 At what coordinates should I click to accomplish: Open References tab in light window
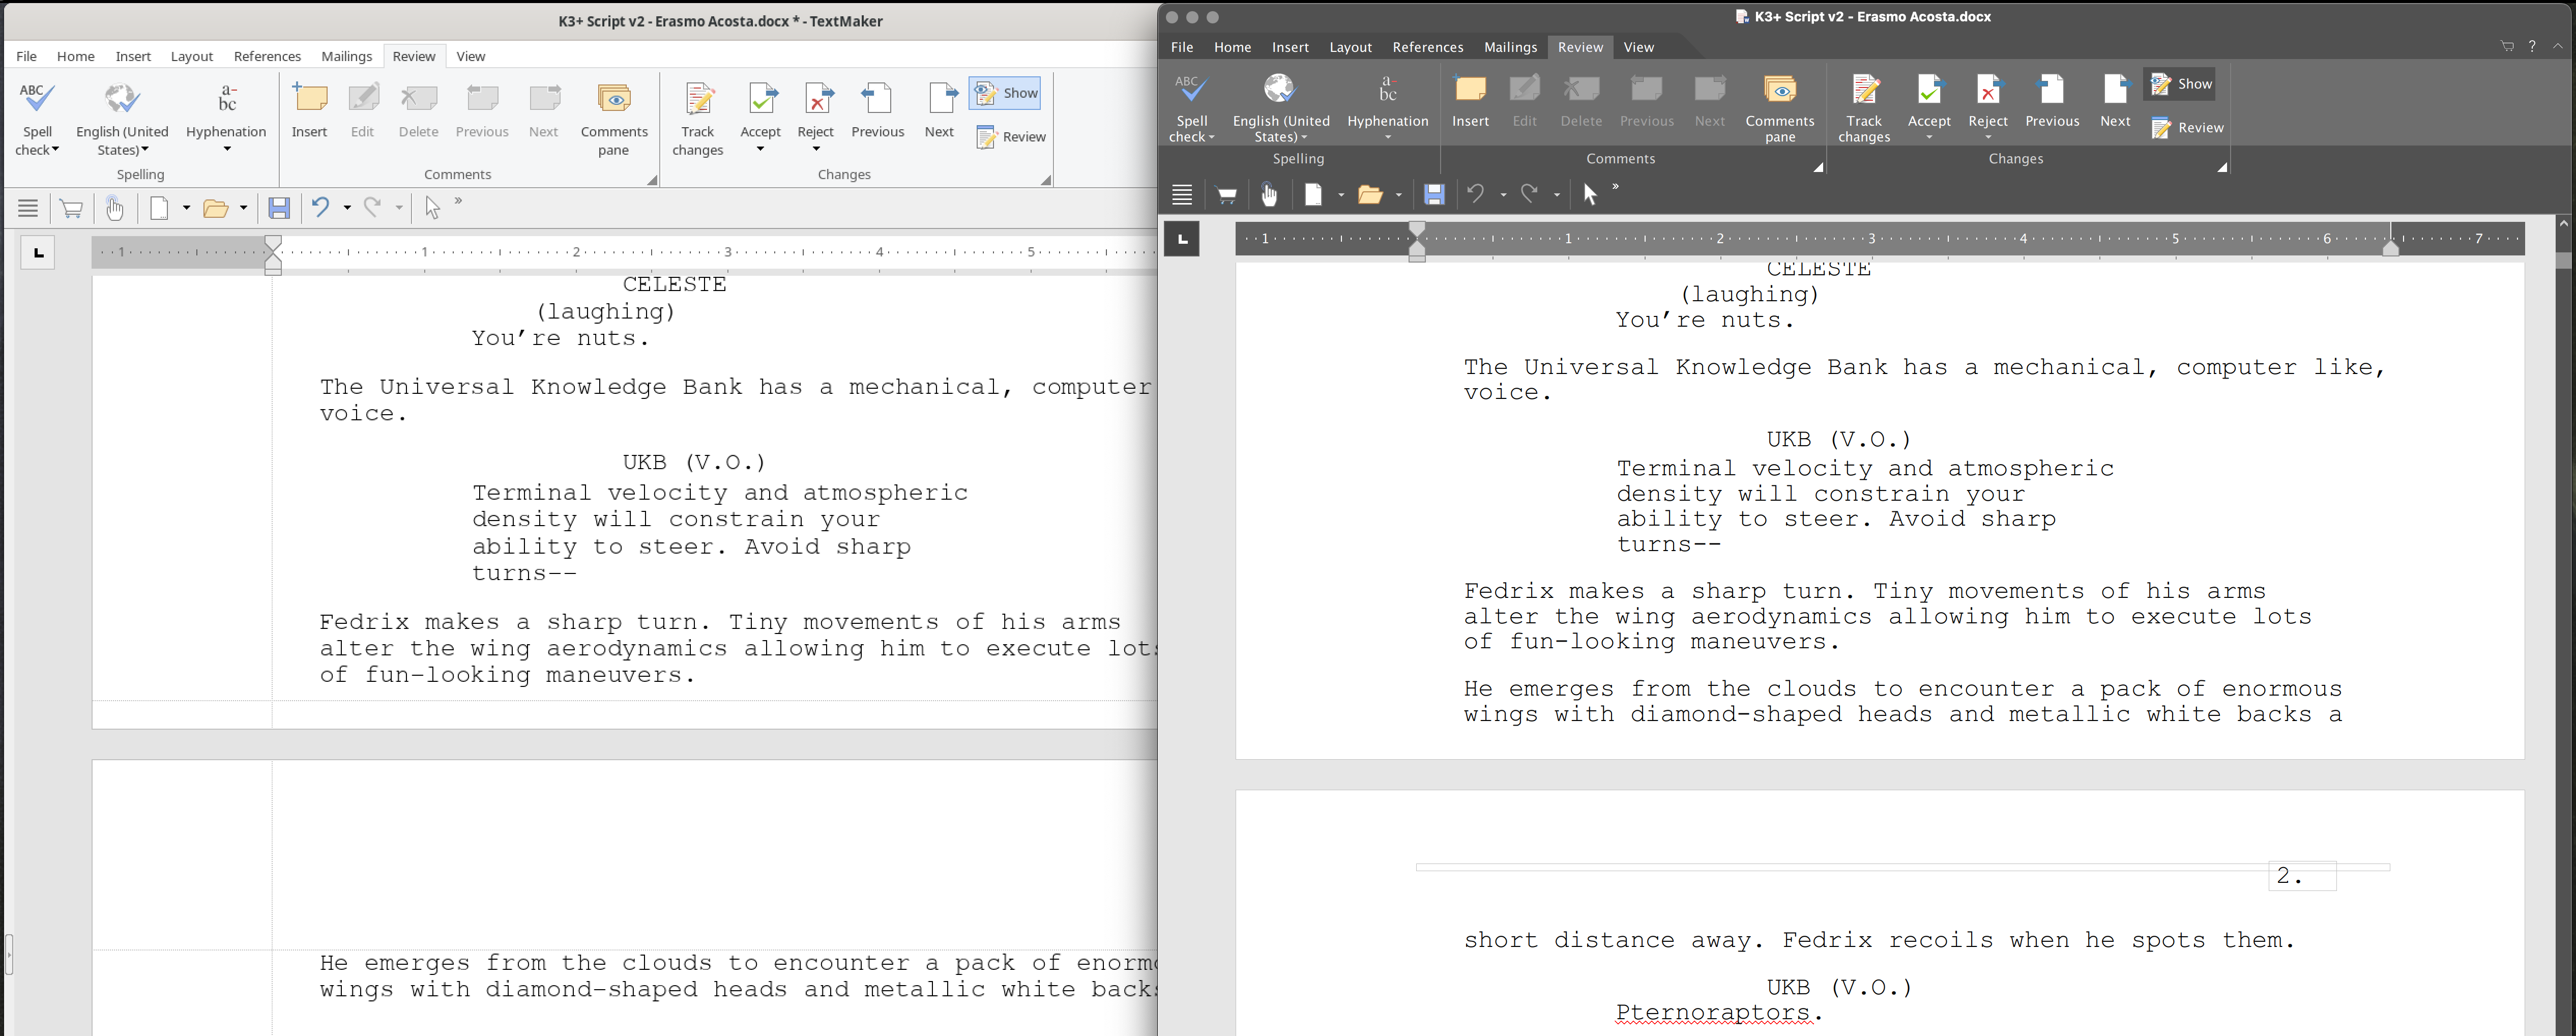(267, 56)
